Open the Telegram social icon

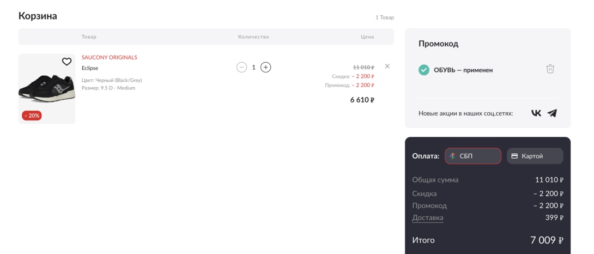point(552,113)
